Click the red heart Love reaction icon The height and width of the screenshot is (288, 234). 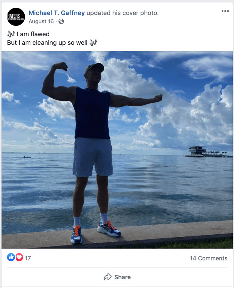[x=19, y=257]
